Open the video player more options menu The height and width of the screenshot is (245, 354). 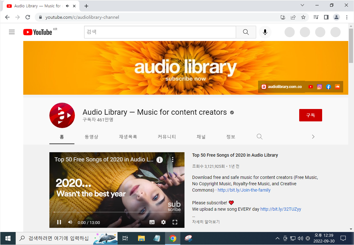[173, 160]
